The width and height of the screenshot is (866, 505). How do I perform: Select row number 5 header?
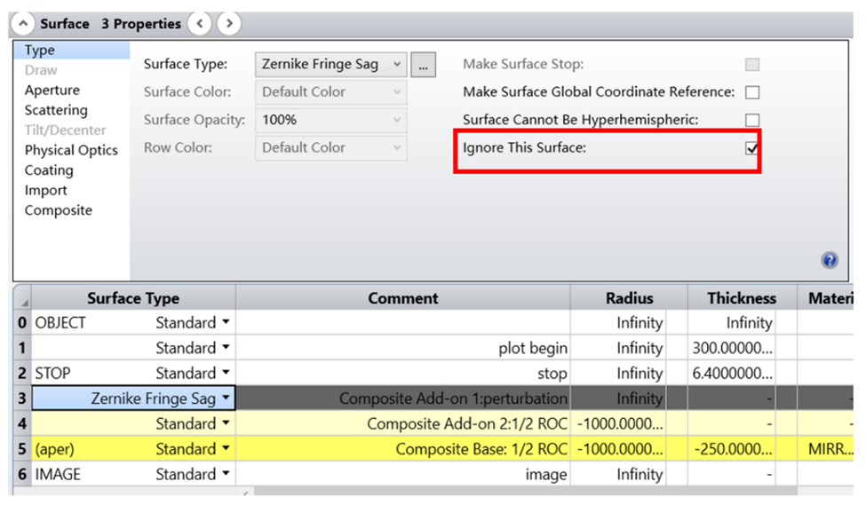(22, 449)
